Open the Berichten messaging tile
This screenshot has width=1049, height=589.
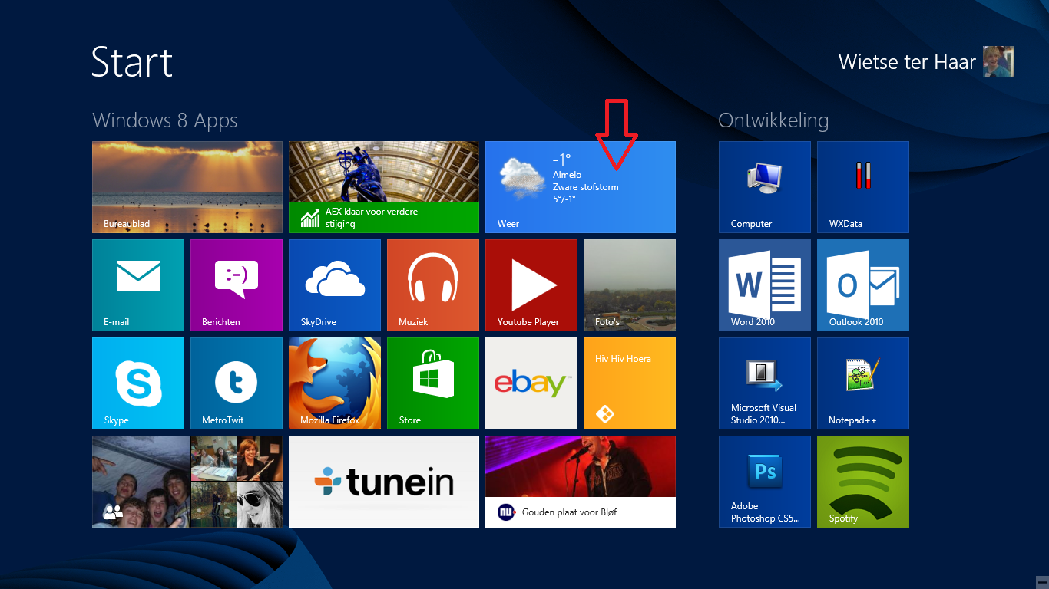coord(237,285)
